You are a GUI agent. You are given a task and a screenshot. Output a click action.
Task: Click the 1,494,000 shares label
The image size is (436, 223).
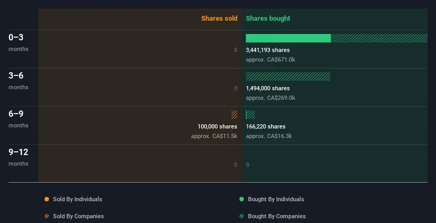tap(268, 88)
